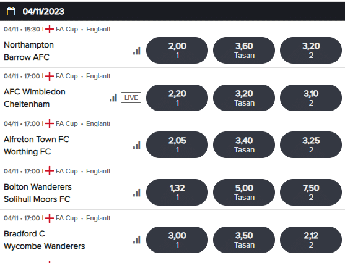Select Cheltenham away win odds 3,10
This screenshot has width=345, height=263.
point(311,98)
